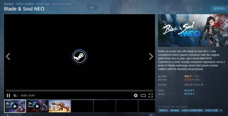Viewport: 228px width, 116px height.
Task: Toggle theater mode for the video
Action: click(x=143, y=95)
